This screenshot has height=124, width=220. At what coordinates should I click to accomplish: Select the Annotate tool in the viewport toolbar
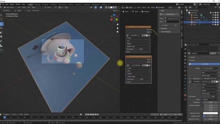(x=1, y=41)
